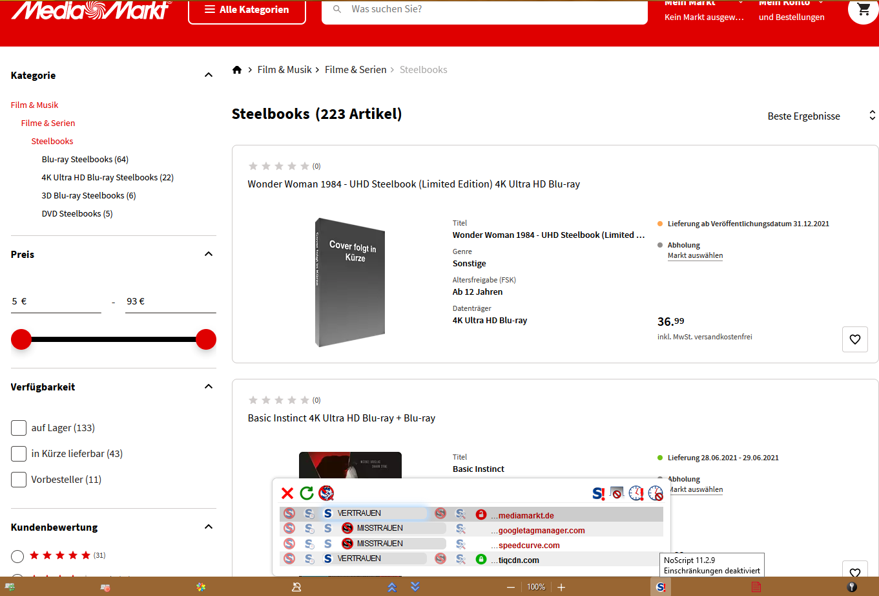The image size is (879, 596).
Task: Collapse the Kategorie filter section
Action: pos(209,75)
